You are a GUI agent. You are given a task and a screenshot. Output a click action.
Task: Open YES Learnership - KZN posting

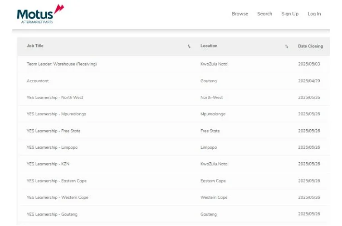48,164
